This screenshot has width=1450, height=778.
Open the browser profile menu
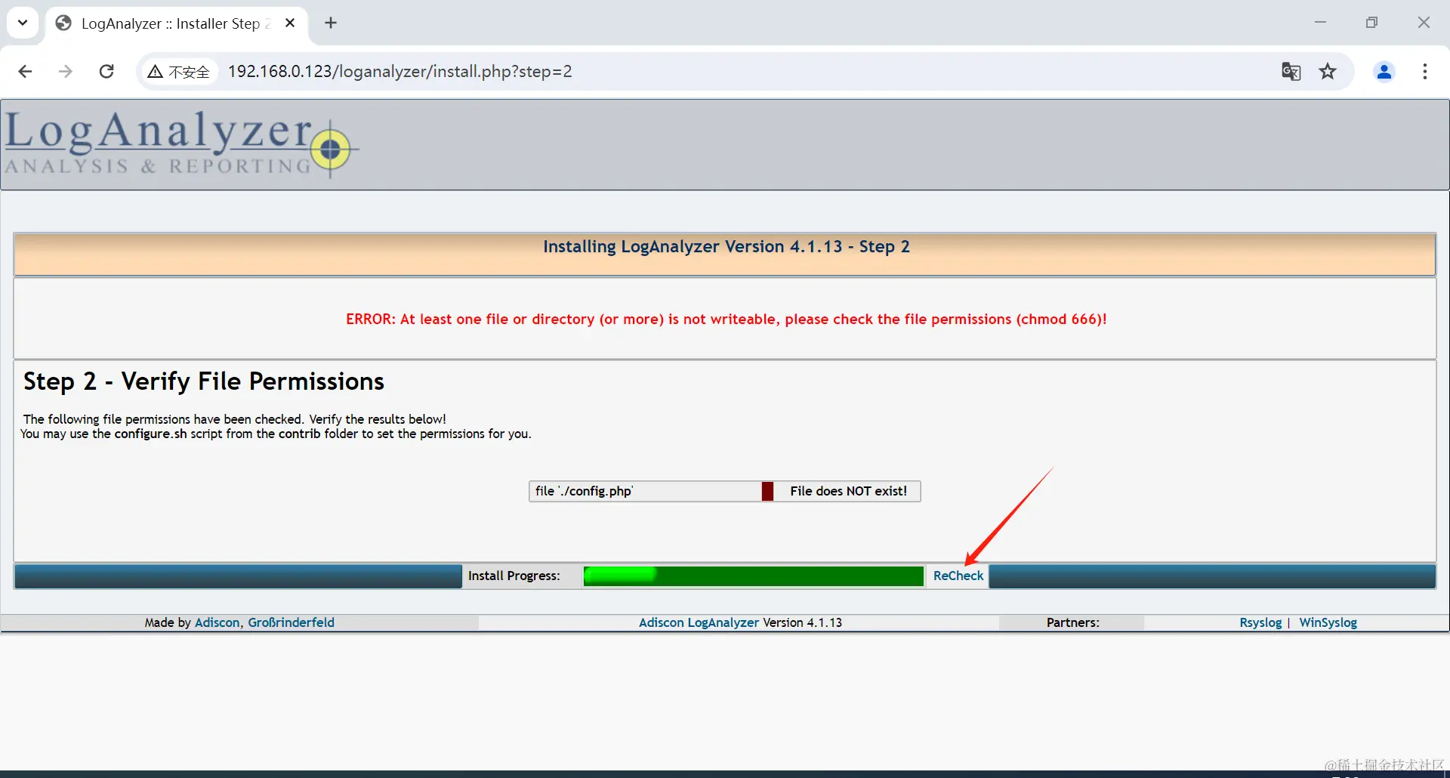(x=1384, y=72)
